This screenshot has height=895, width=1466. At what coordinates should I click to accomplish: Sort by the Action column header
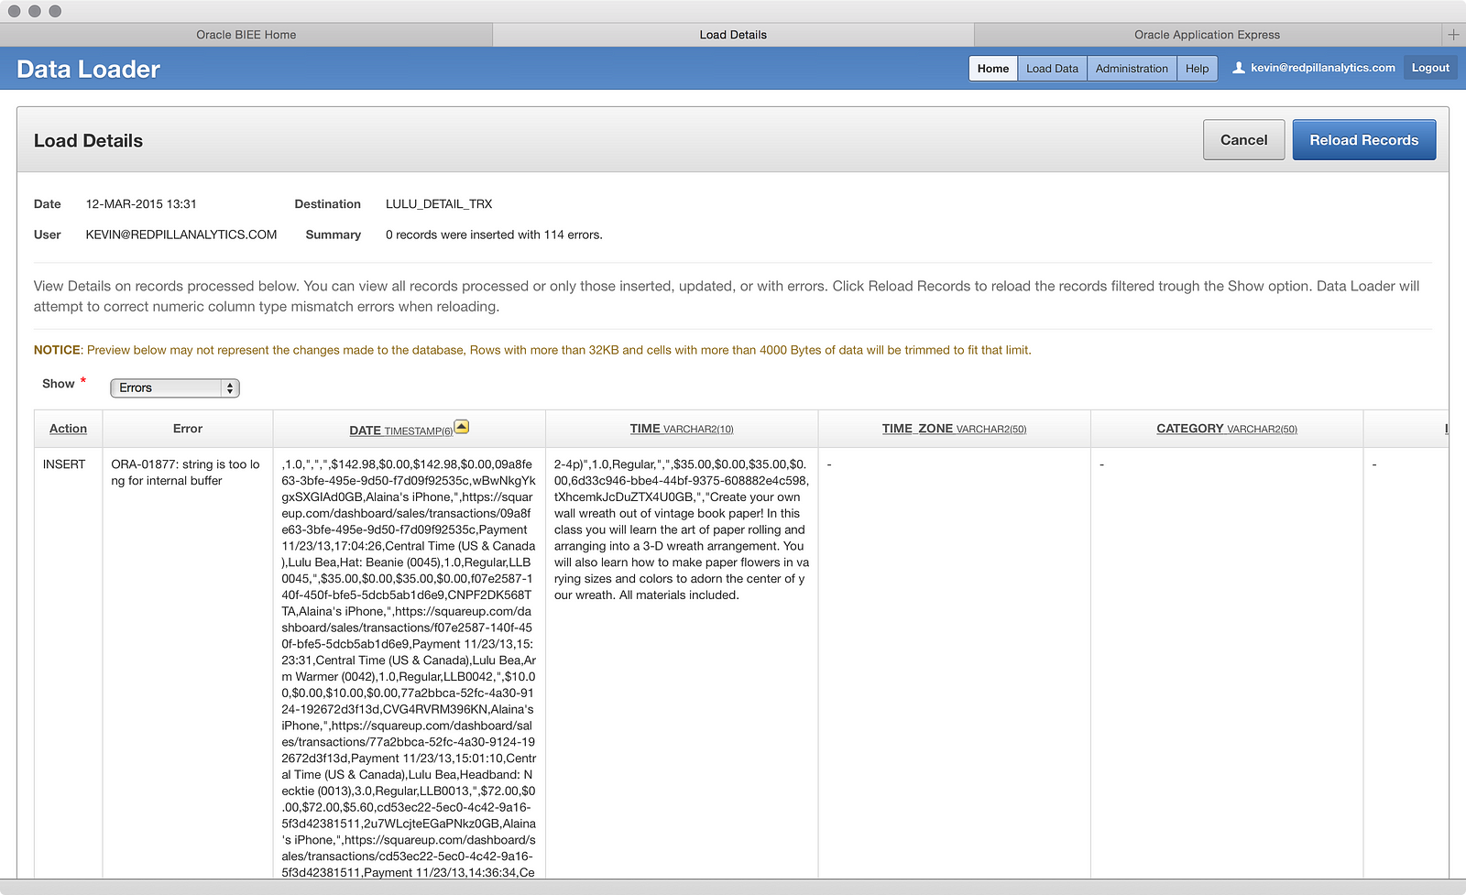68,429
